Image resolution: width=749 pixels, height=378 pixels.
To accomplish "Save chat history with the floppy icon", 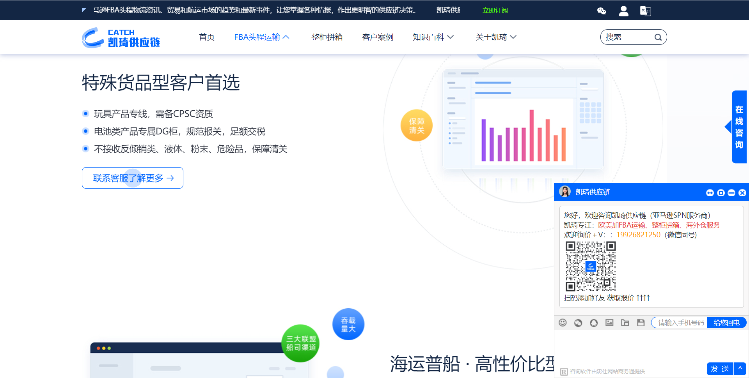I will pyautogui.click(x=641, y=323).
